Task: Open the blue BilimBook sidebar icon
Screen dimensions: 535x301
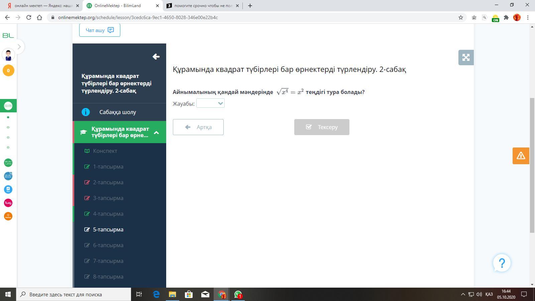Action: click(8, 176)
